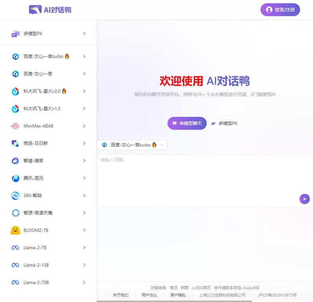Open the 用户协议 footer link
Screen dimensions: 313x302
pyautogui.click(x=149, y=295)
